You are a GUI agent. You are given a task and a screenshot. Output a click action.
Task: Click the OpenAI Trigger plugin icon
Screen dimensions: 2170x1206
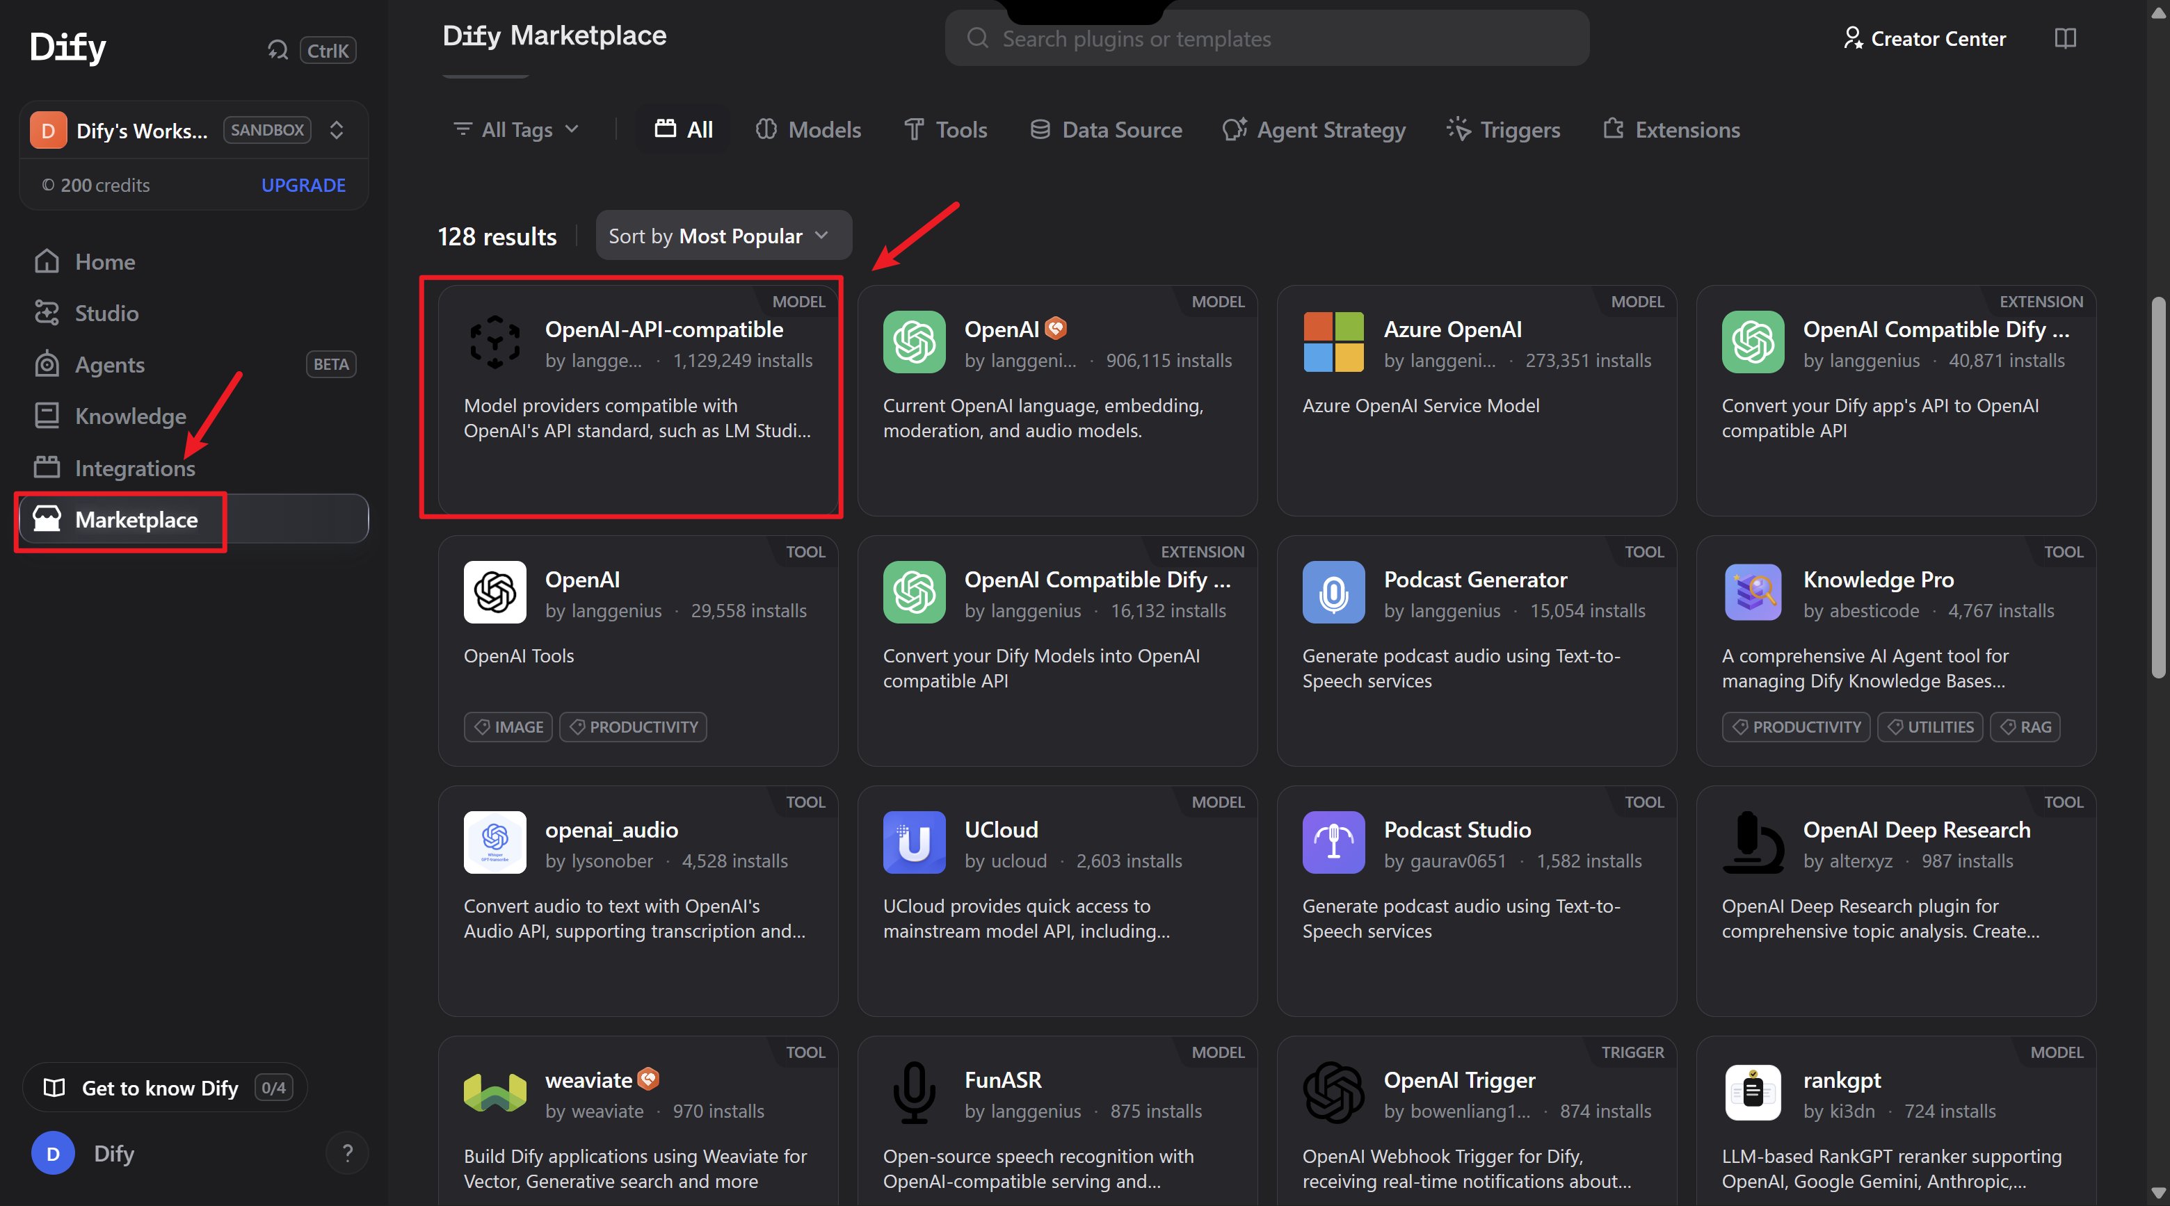(x=1333, y=1092)
